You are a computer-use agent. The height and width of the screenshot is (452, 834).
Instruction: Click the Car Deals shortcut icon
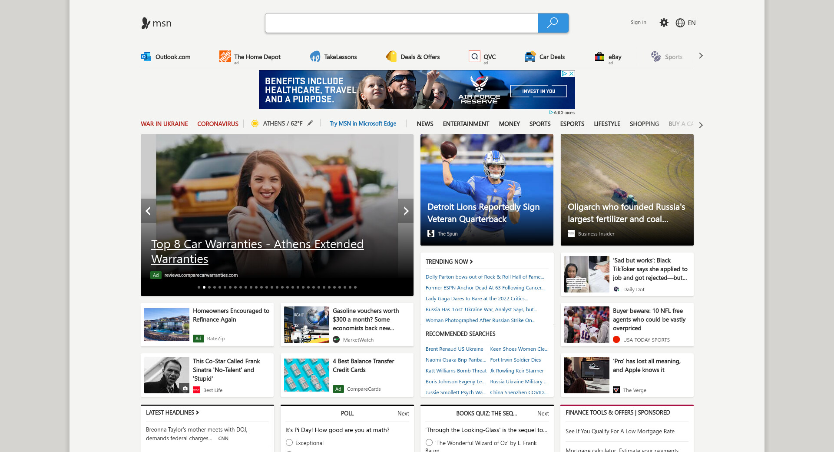tap(530, 56)
